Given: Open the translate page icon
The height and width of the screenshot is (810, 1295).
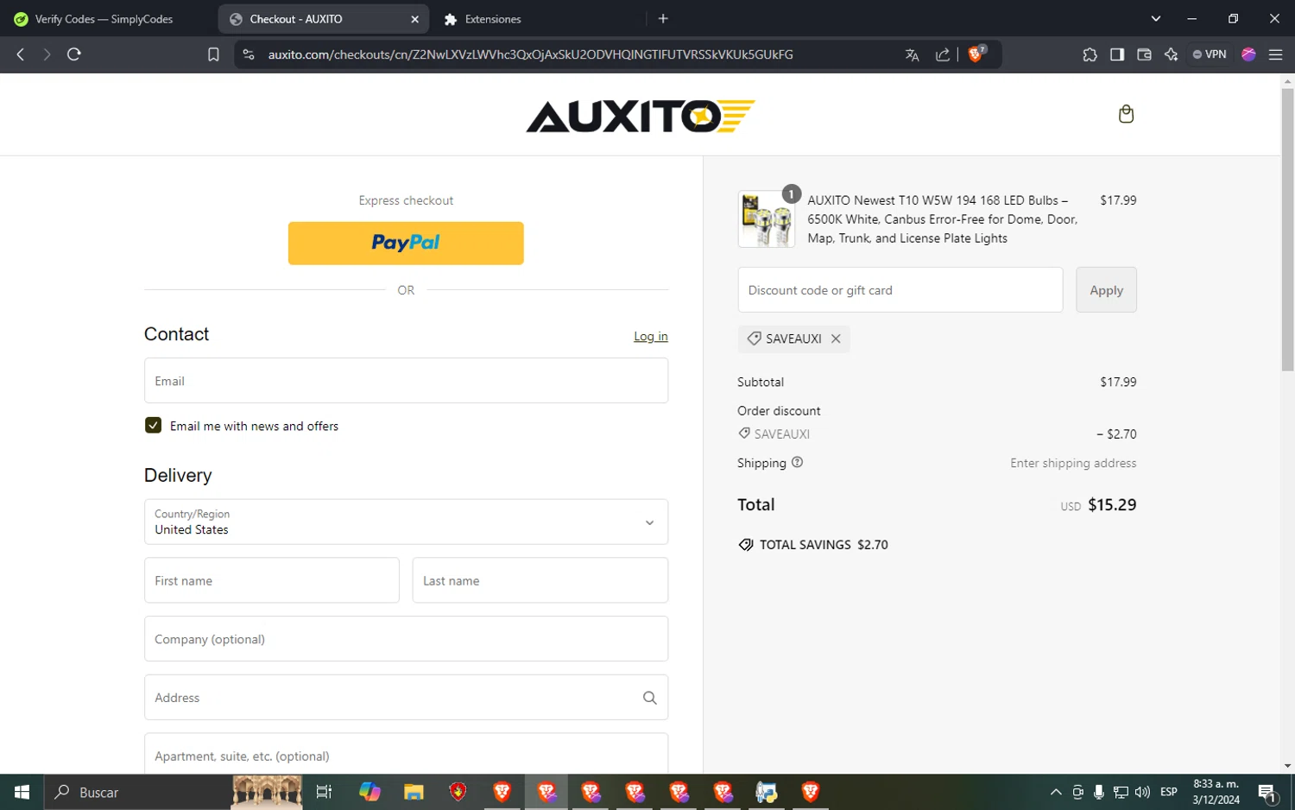Looking at the screenshot, I should [912, 54].
